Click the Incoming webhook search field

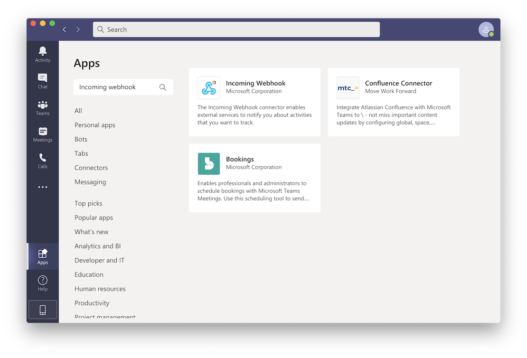(x=116, y=87)
